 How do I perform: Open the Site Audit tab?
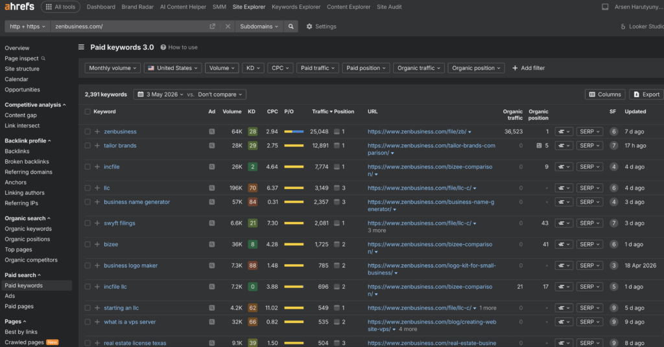[389, 6]
